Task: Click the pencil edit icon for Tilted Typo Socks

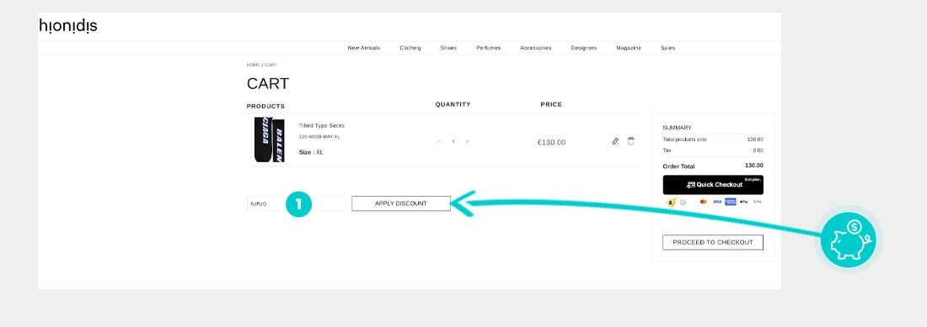Action: pyautogui.click(x=615, y=141)
